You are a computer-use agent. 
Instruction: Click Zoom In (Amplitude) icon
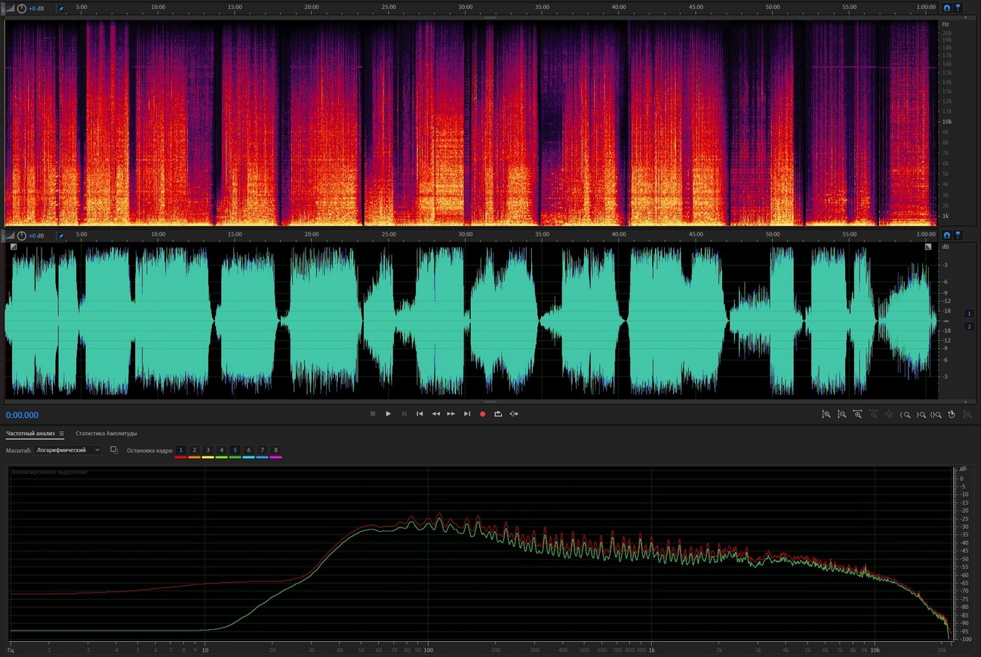(826, 414)
